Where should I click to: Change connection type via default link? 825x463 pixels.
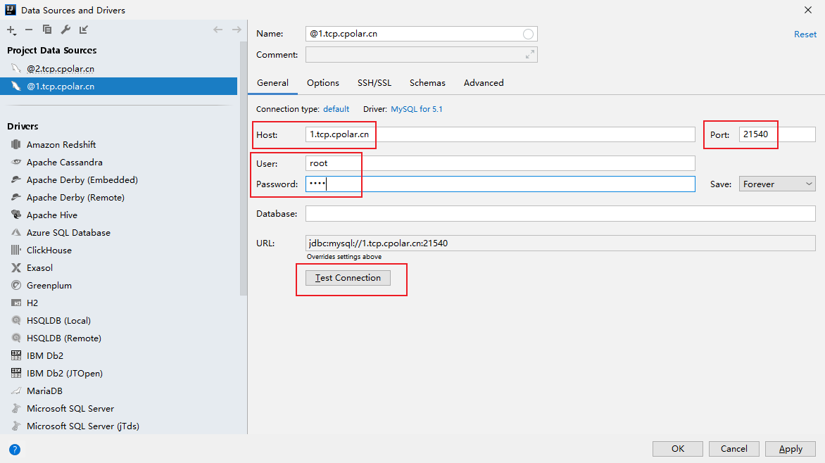pos(336,109)
